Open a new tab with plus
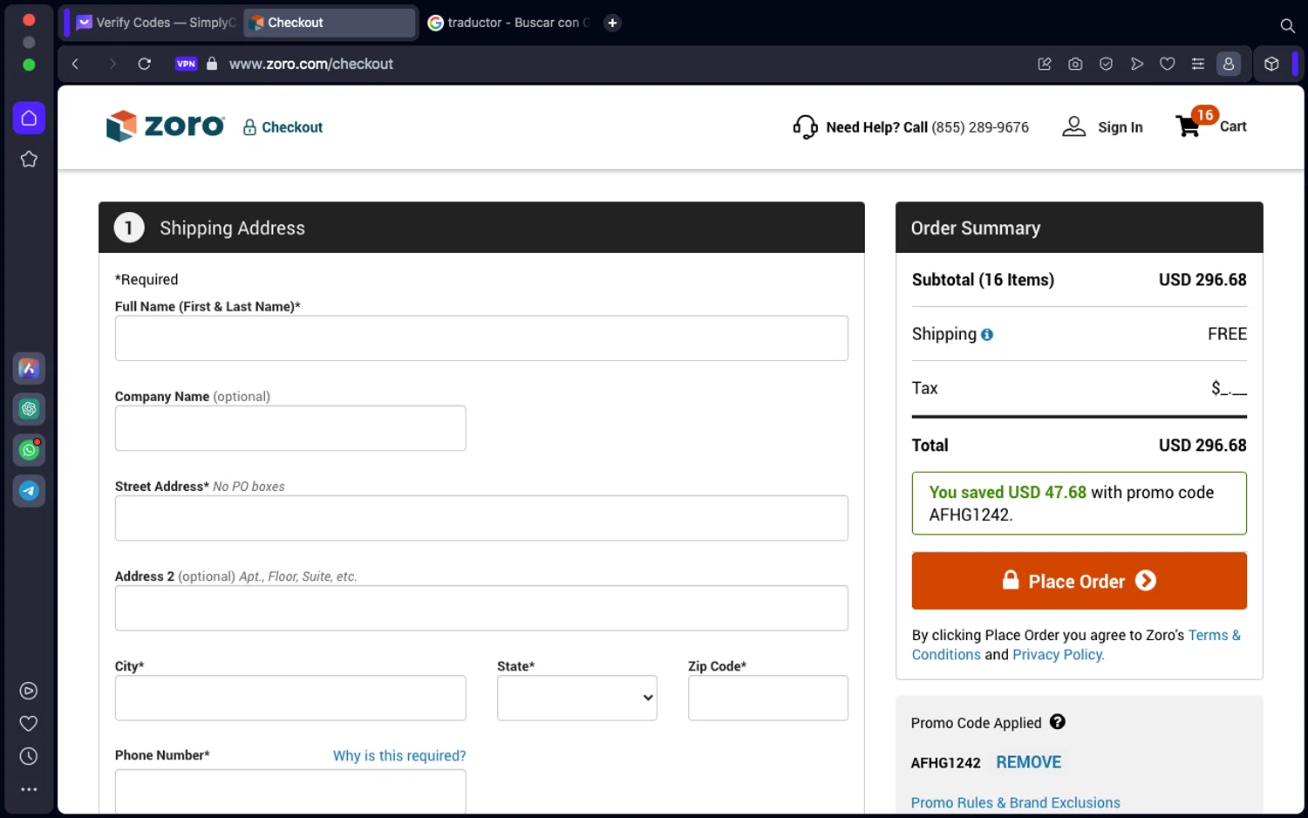1308x818 pixels. point(612,23)
